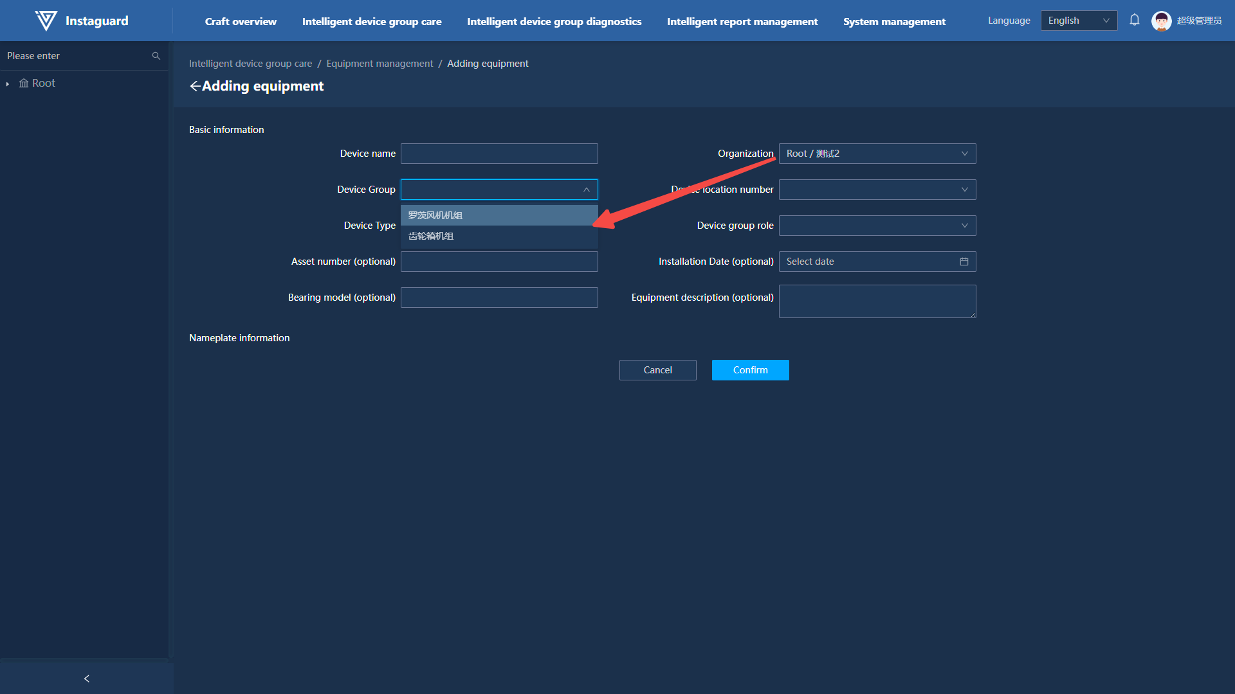Click the Device name input field
The height and width of the screenshot is (694, 1235).
coord(499,154)
